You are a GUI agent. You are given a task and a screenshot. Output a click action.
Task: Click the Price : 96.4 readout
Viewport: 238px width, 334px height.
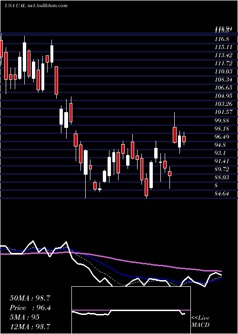(30, 308)
